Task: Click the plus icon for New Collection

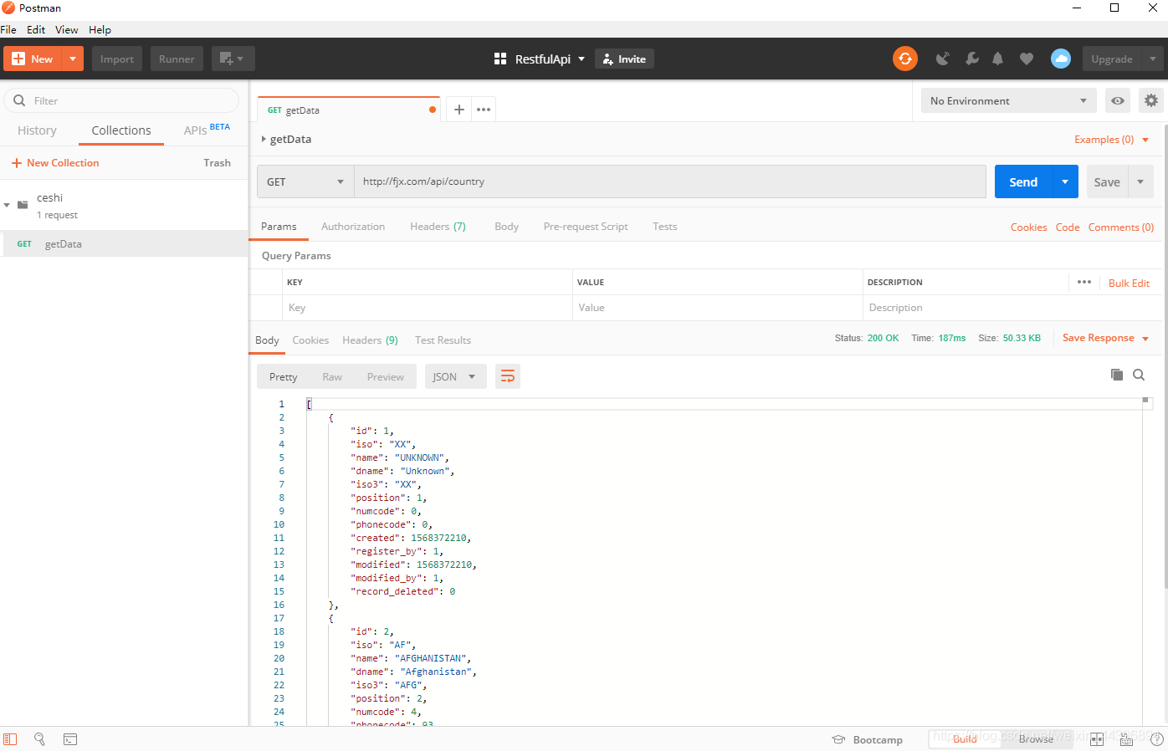Action: pyautogui.click(x=16, y=163)
